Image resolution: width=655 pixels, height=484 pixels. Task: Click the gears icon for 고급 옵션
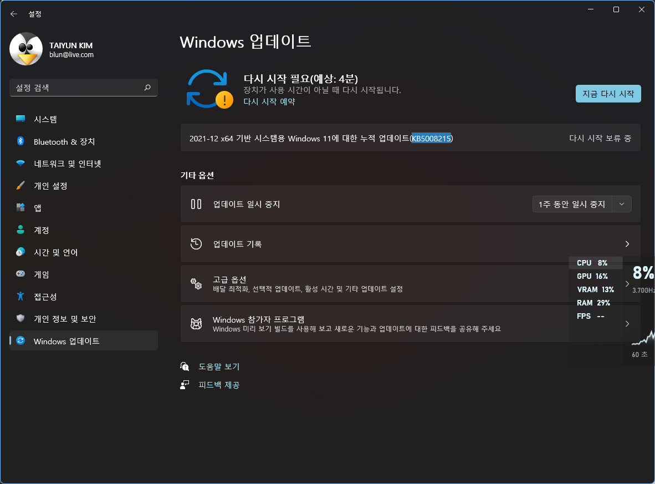tap(196, 284)
